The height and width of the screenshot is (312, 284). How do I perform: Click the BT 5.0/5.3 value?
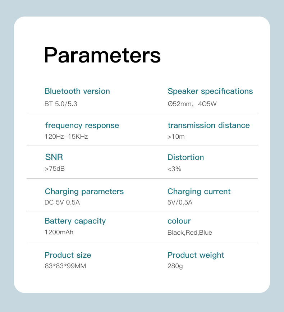61,104
